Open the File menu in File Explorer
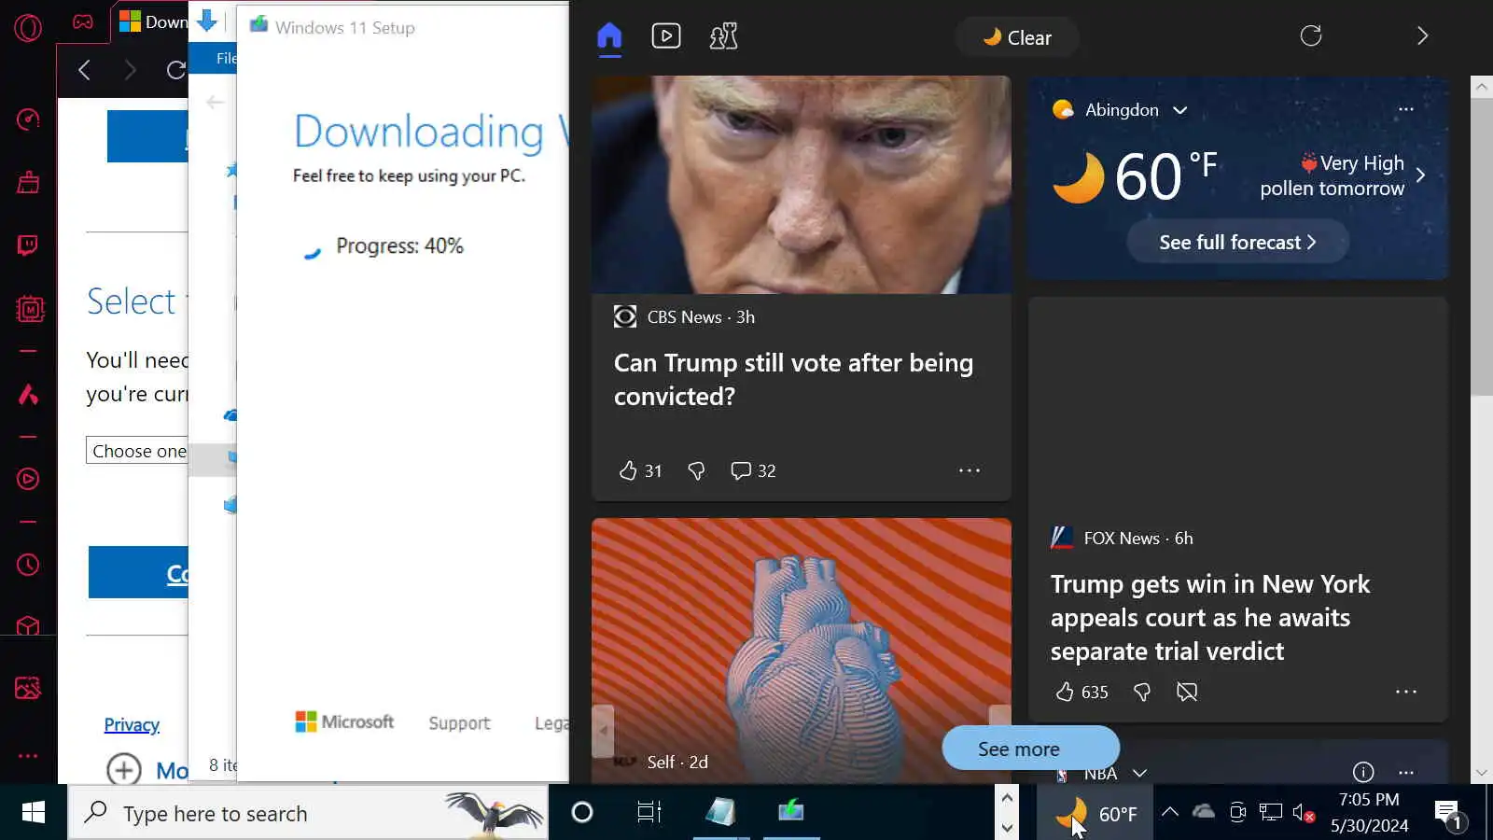Viewport: 1493px width, 840px height. [225, 58]
